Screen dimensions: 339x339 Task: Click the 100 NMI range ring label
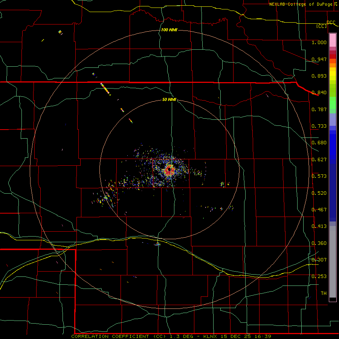coord(169,30)
